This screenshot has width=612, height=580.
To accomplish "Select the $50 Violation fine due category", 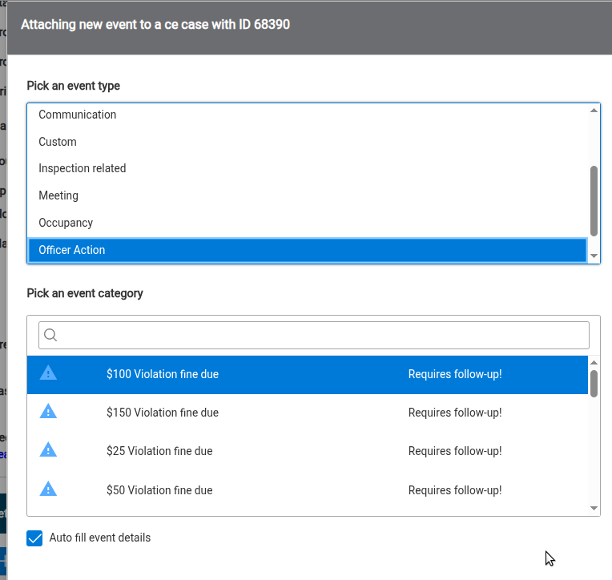I will (x=307, y=490).
